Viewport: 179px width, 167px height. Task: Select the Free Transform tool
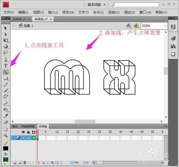coord(6,40)
